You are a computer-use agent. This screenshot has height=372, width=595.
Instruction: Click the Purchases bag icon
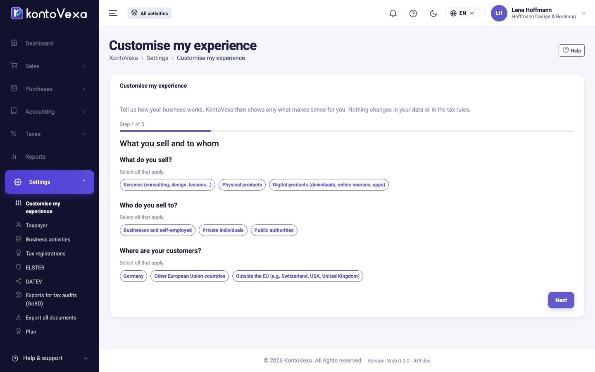(14, 88)
